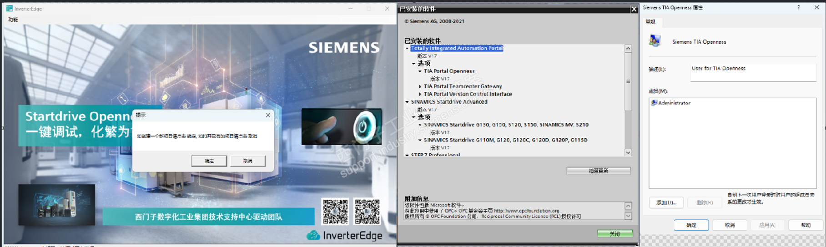
Task: Click 取消 in the 提示 dialog
Action: click(247, 161)
